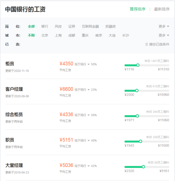Viewport: 175px width, 181px height.
Task: Switch to 推荐排序 sorting
Action: (x=138, y=9)
